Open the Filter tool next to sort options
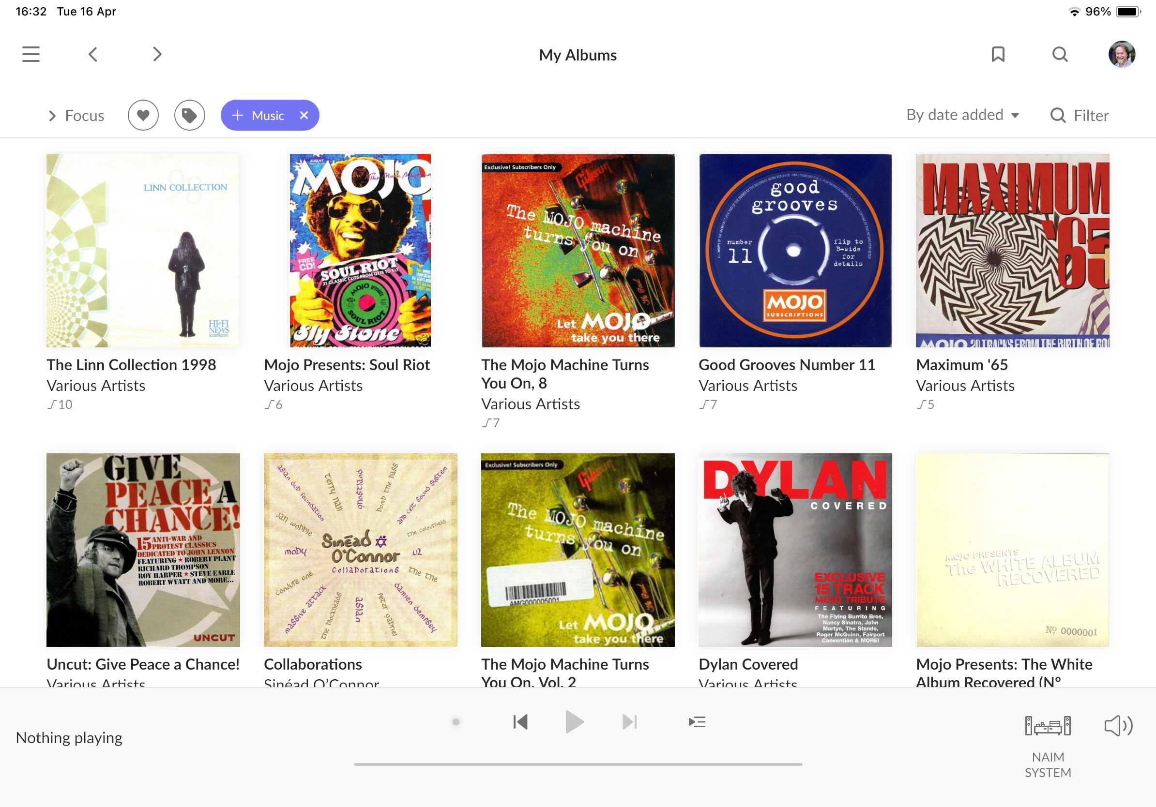 pos(1079,115)
